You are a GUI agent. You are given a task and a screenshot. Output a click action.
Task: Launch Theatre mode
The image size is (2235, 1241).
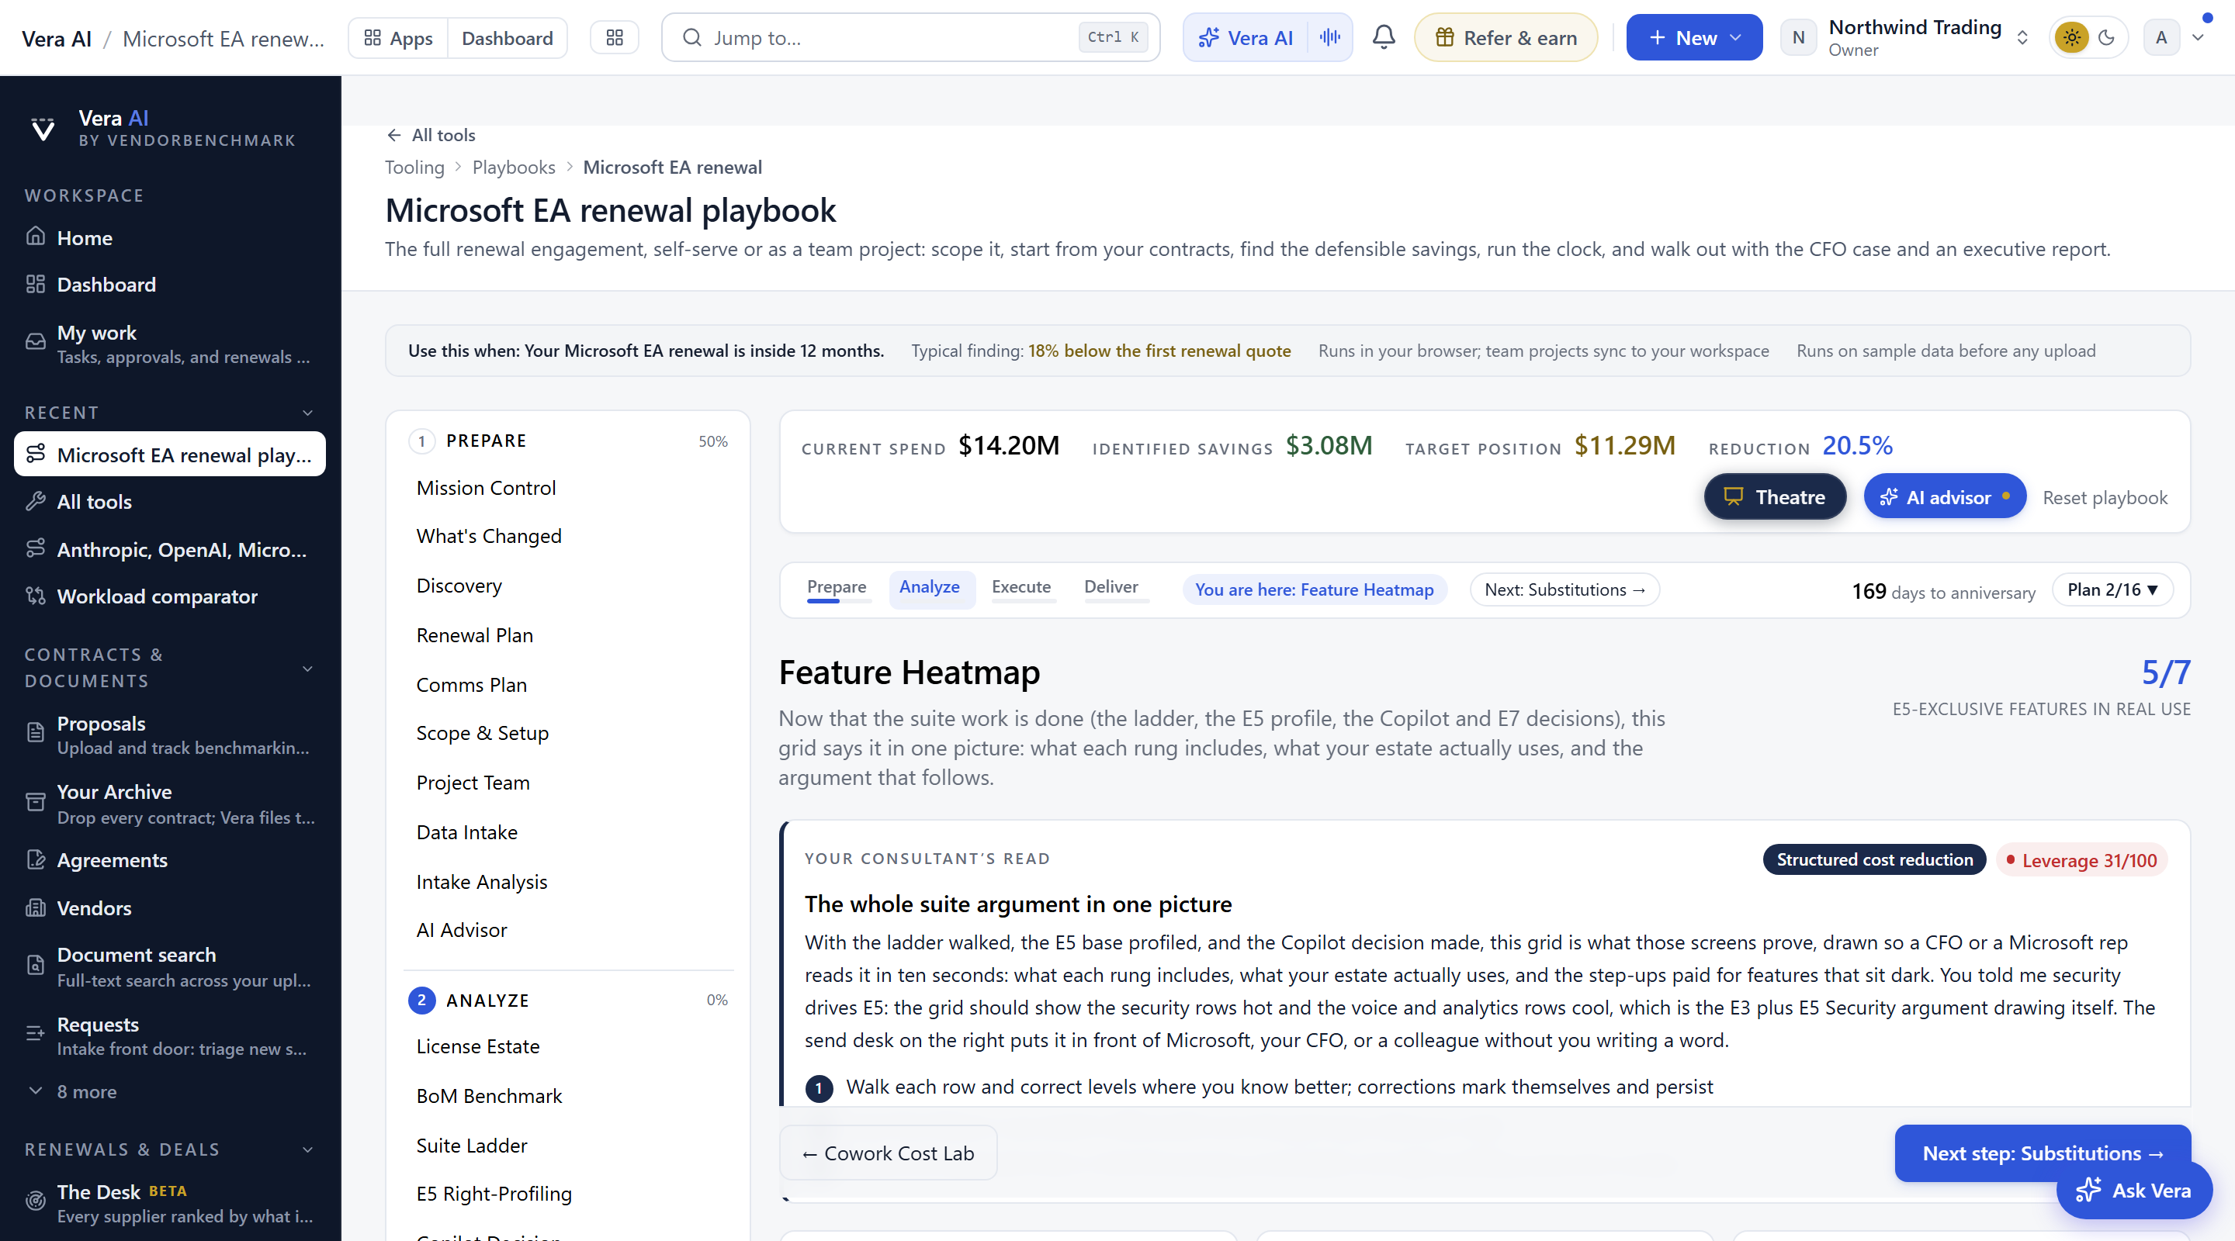coord(1775,497)
